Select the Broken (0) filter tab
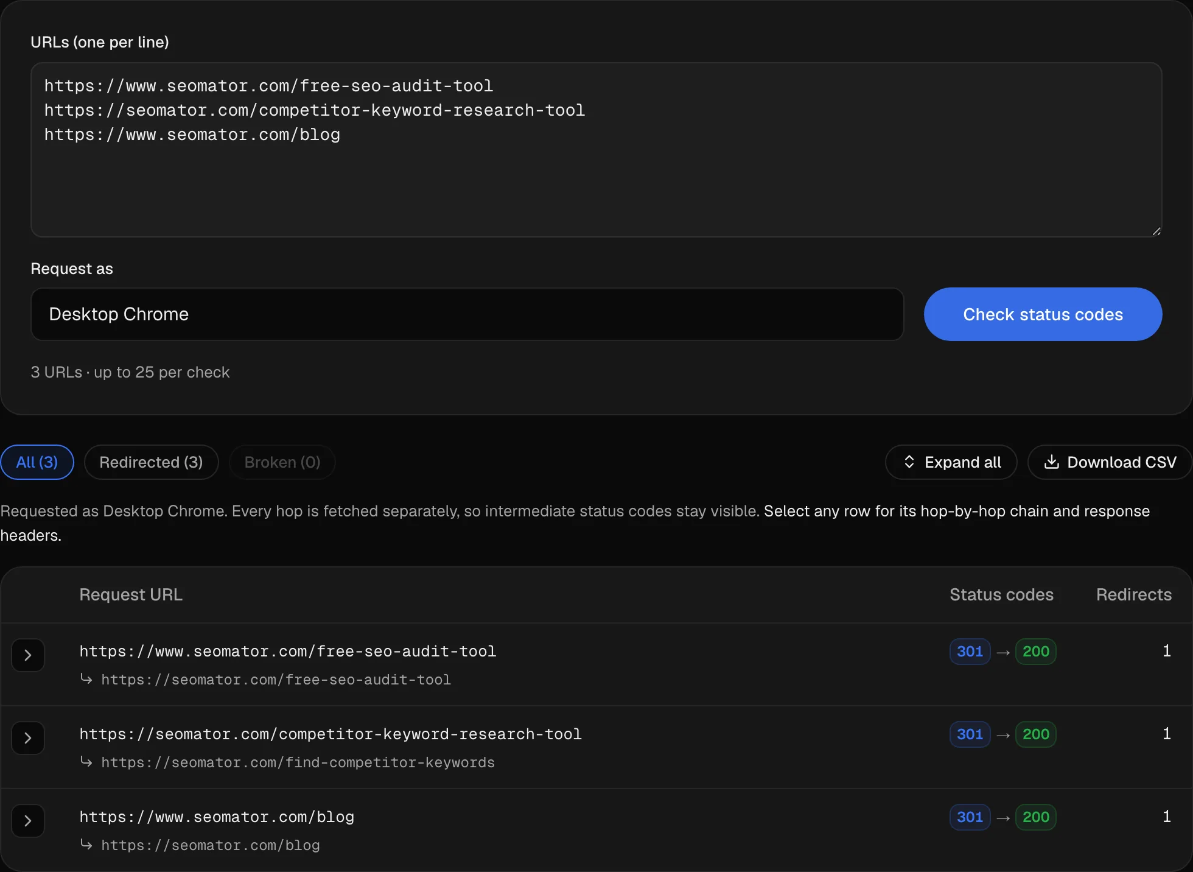1193x872 pixels. [x=282, y=462]
